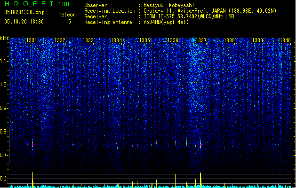Click the Receiving antenna label

(x=108, y=22)
